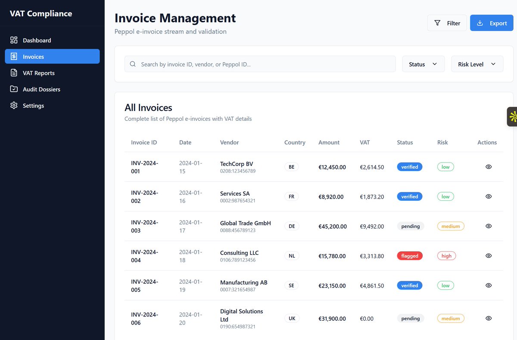Click the funnel icon in Filter button
This screenshot has height=340, width=517.
437,23
